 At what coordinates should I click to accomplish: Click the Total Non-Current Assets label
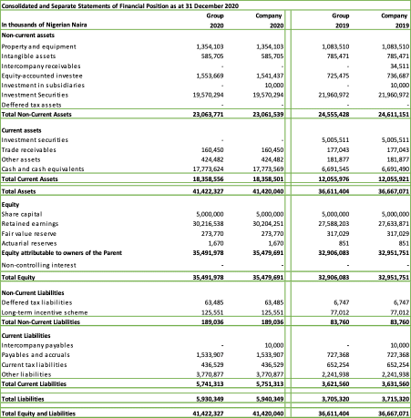click(x=36, y=115)
